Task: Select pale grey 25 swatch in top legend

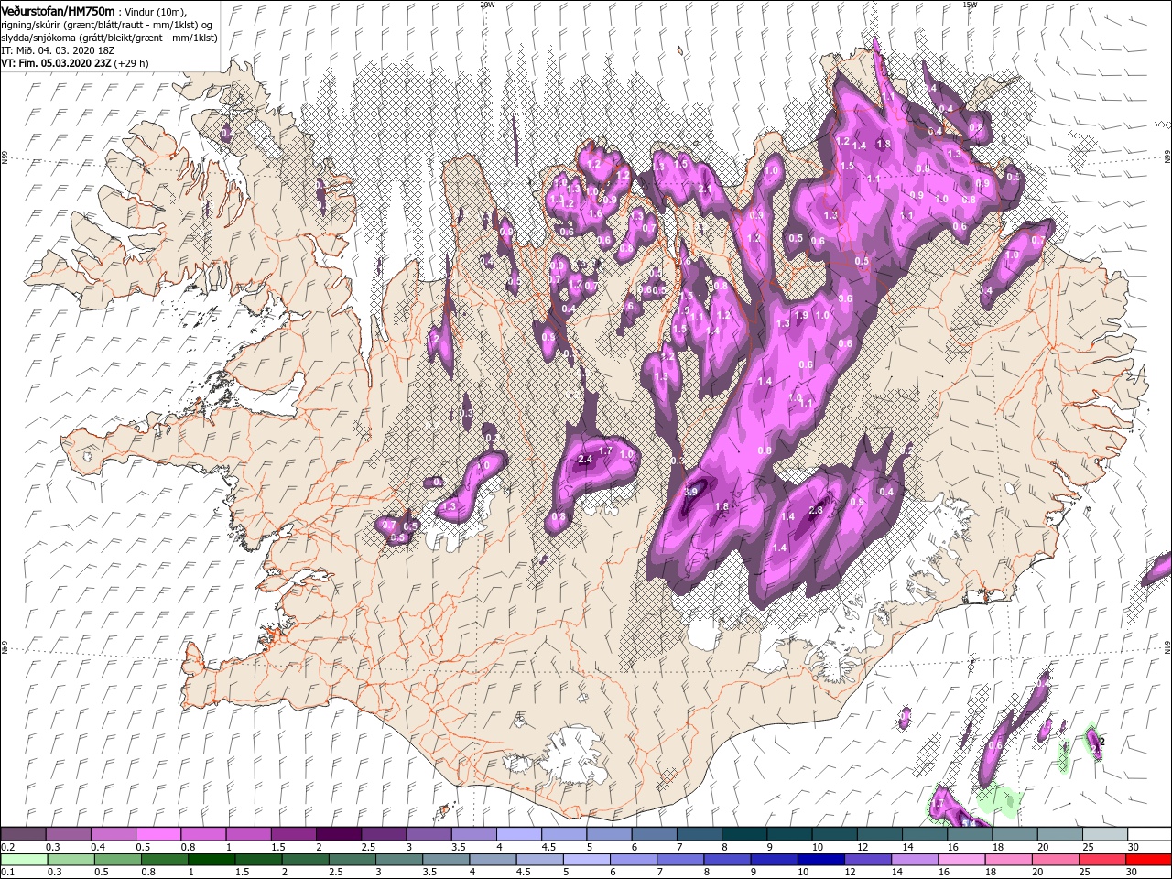Action: pyautogui.click(x=1104, y=834)
